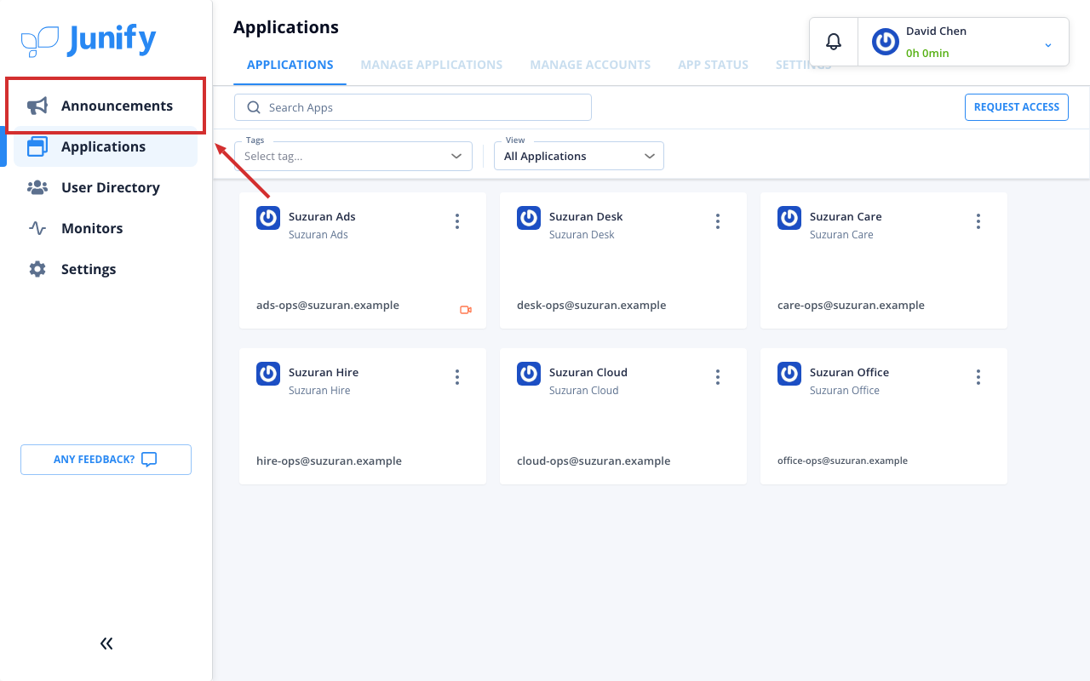Screen dimensions: 1090x681
Task: Open three-dot menu on Suzuran Office card
Action: (978, 377)
